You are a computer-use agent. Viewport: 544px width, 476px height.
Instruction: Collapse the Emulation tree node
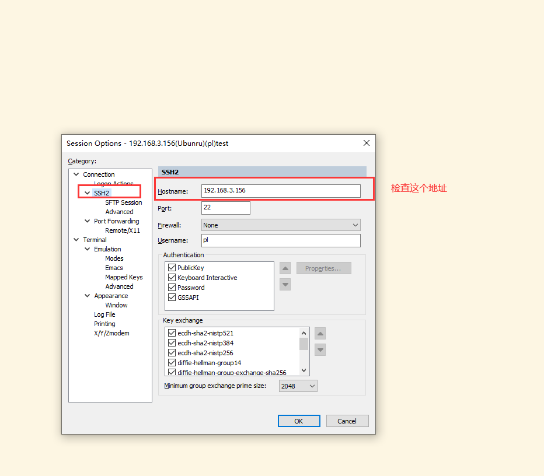tap(88, 249)
